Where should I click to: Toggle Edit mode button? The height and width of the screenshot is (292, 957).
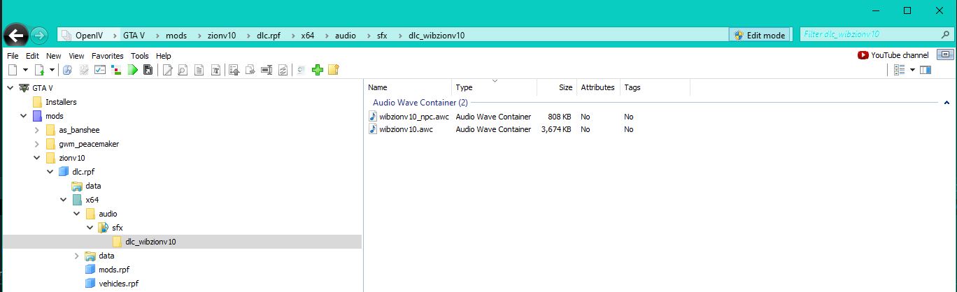click(x=759, y=35)
